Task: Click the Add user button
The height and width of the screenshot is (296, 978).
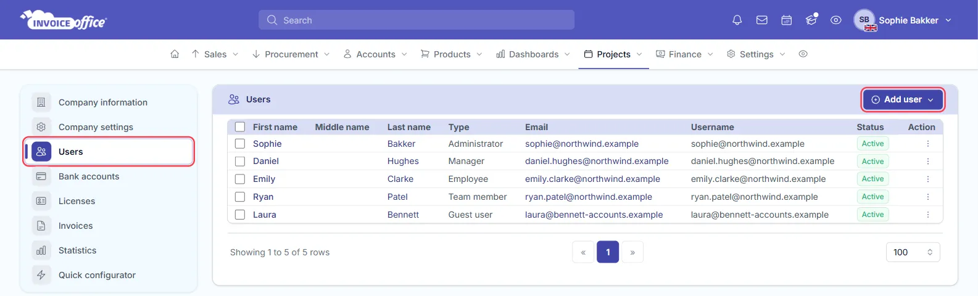Action: (902, 99)
